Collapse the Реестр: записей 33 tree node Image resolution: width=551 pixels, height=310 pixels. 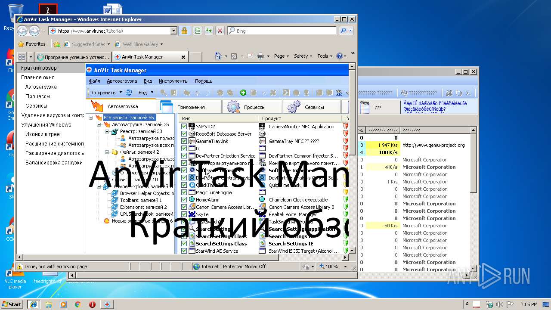[107, 131]
